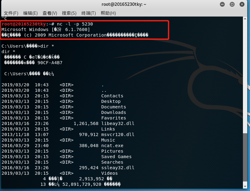
Task: Open the 搜索(S) menu
Action: pyautogui.click(x=69, y=13)
